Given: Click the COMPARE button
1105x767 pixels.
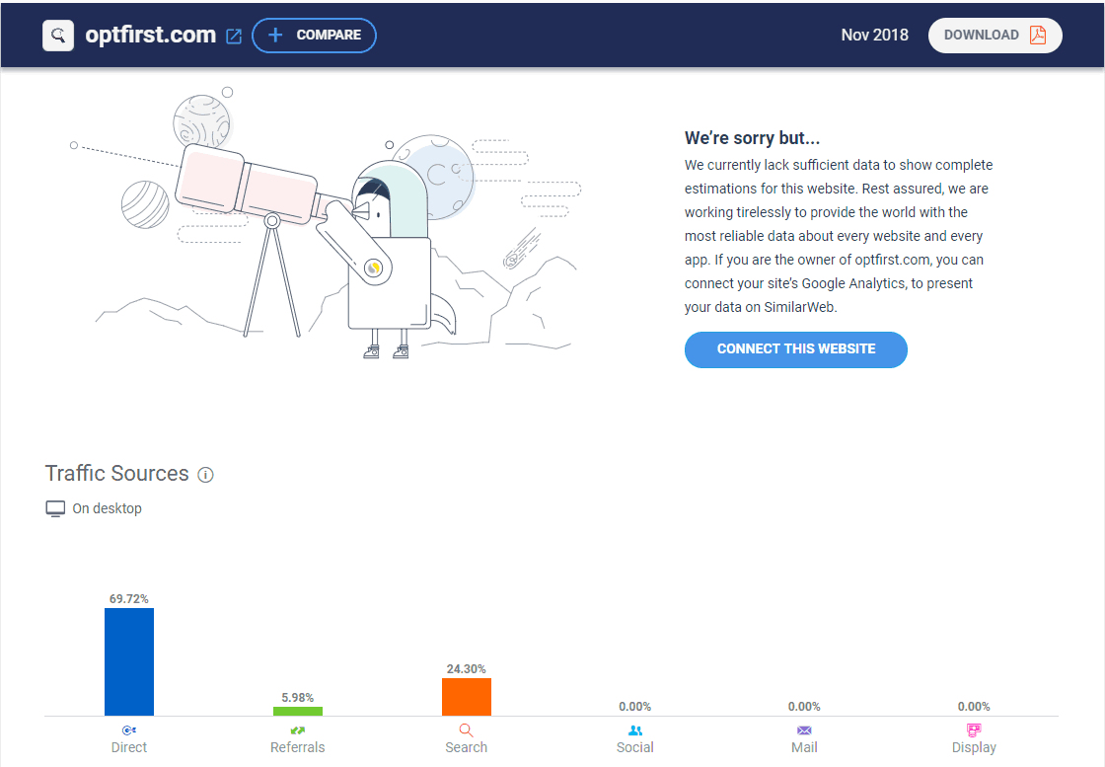Looking at the screenshot, I should point(314,35).
